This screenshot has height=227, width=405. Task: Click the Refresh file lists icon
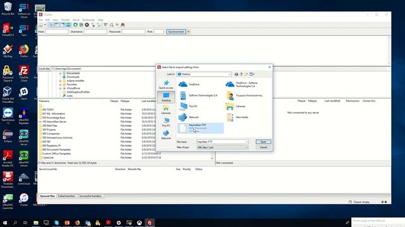(75, 25)
